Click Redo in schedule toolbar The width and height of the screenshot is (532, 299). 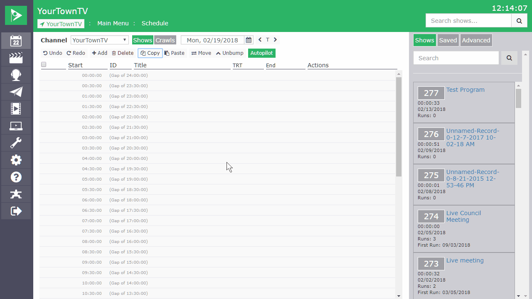click(76, 53)
